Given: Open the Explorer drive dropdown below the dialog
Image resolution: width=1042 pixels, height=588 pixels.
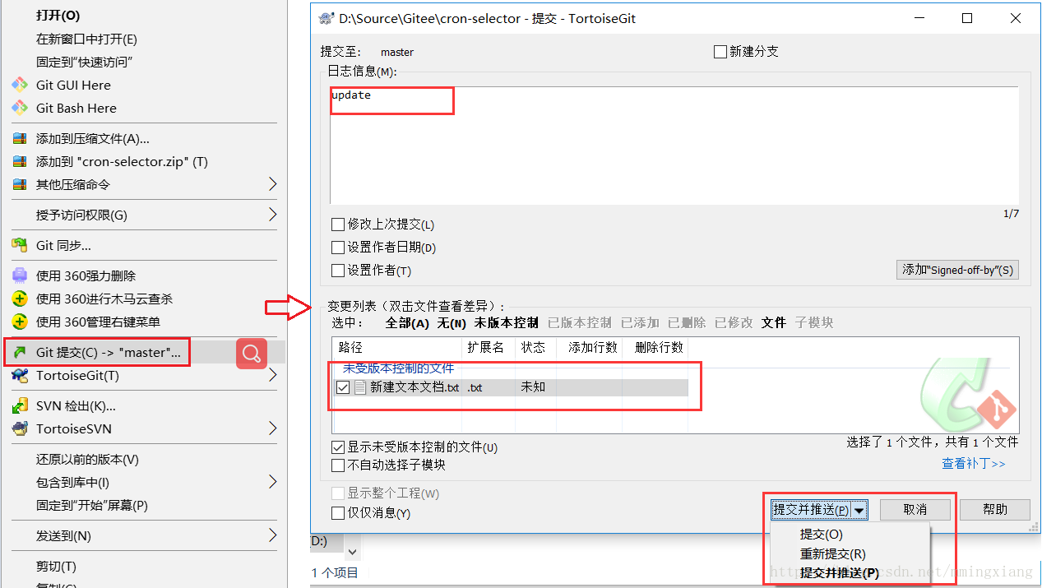Looking at the screenshot, I should coord(354,552).
